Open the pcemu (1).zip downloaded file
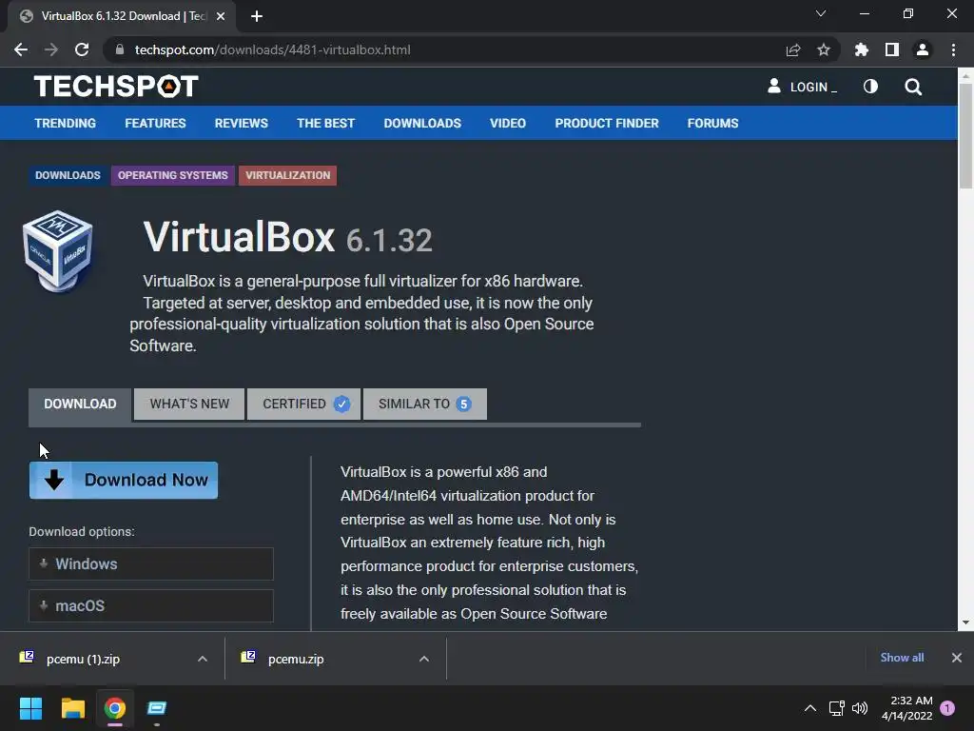Screen dimensions: 974x731 83,659
